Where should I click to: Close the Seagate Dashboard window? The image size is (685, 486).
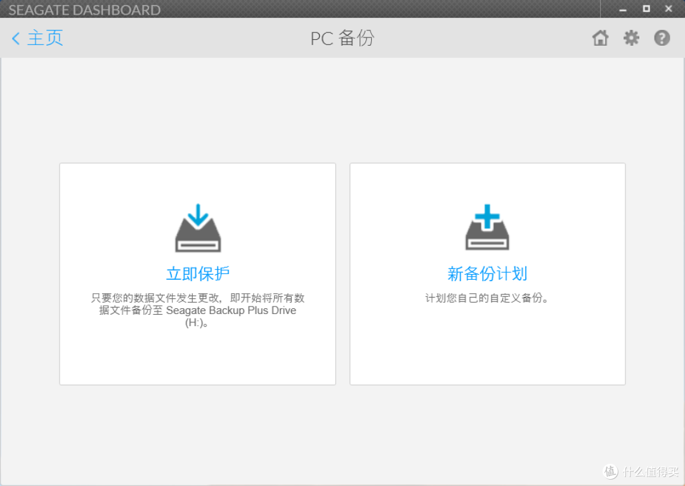pos(669,9)
